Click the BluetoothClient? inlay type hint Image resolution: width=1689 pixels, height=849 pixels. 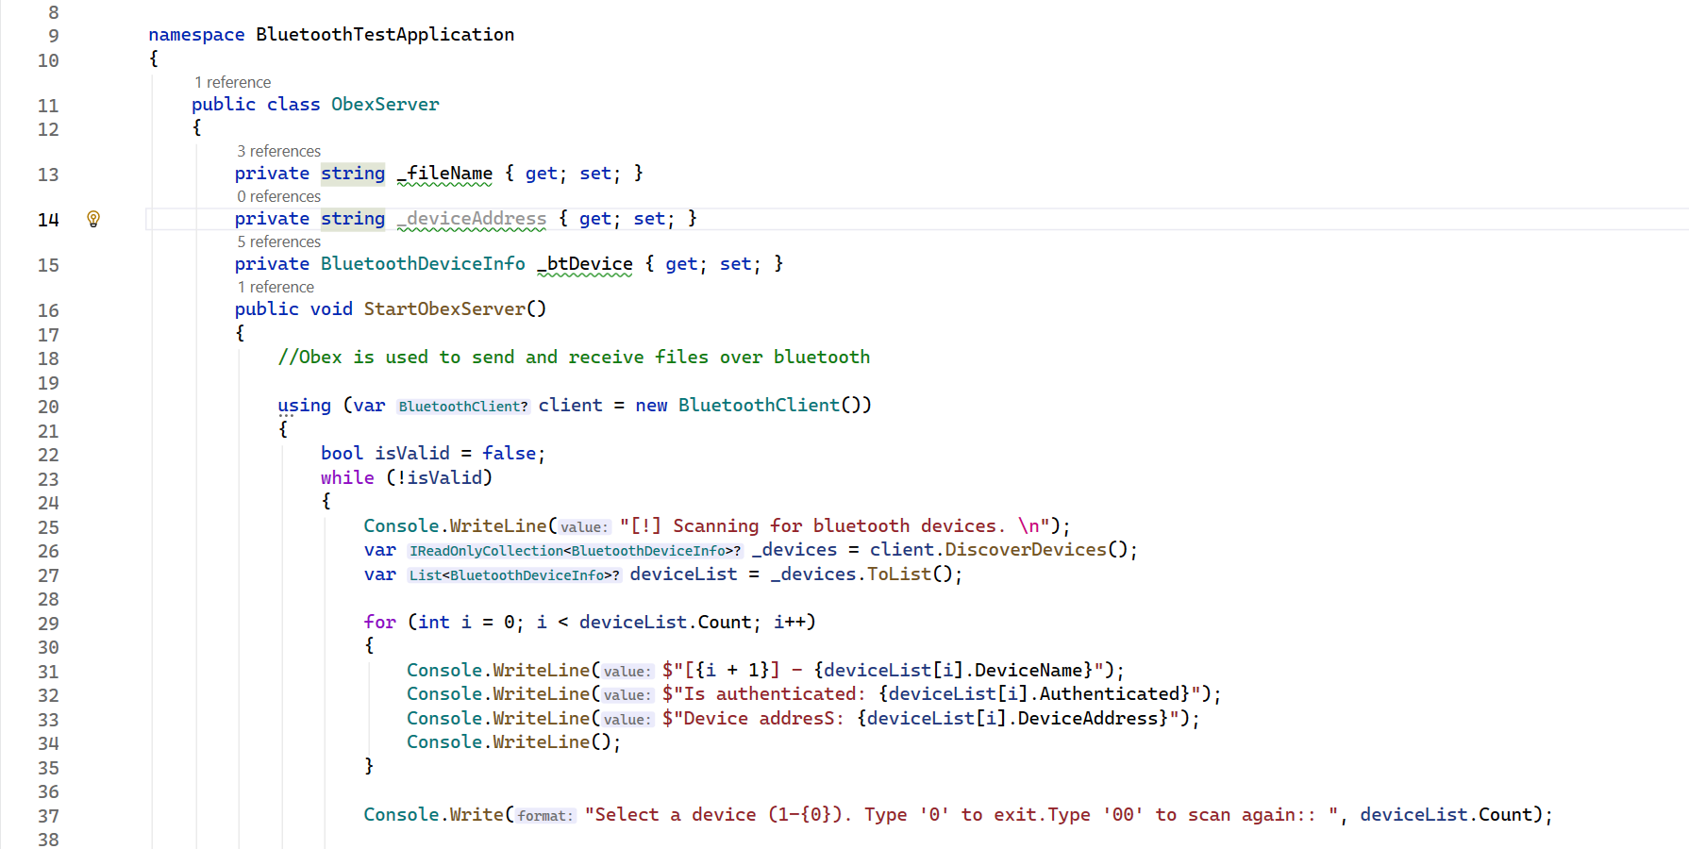(463, 407)
